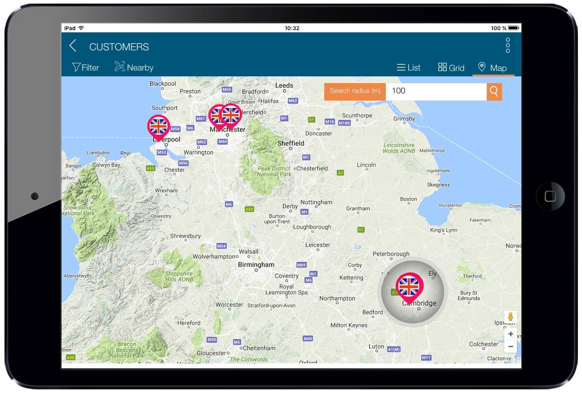The width and height of the screenshot is (582, 393).
Task: Click the Search radius (m) label
Action: coord(355,91)
